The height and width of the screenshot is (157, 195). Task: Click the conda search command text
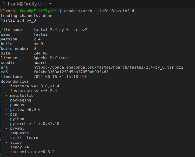click(x=99, y=11)
